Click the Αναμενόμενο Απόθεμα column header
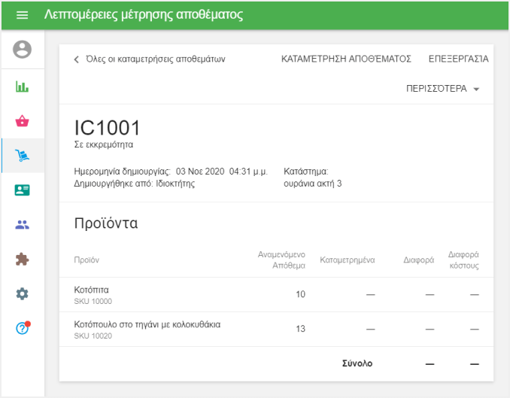 click(x=281, y=260)
